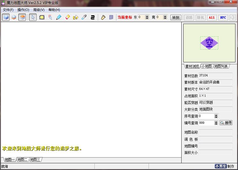Click the 编号查询 input field
The image size is (238, 170).
(206, 123)
